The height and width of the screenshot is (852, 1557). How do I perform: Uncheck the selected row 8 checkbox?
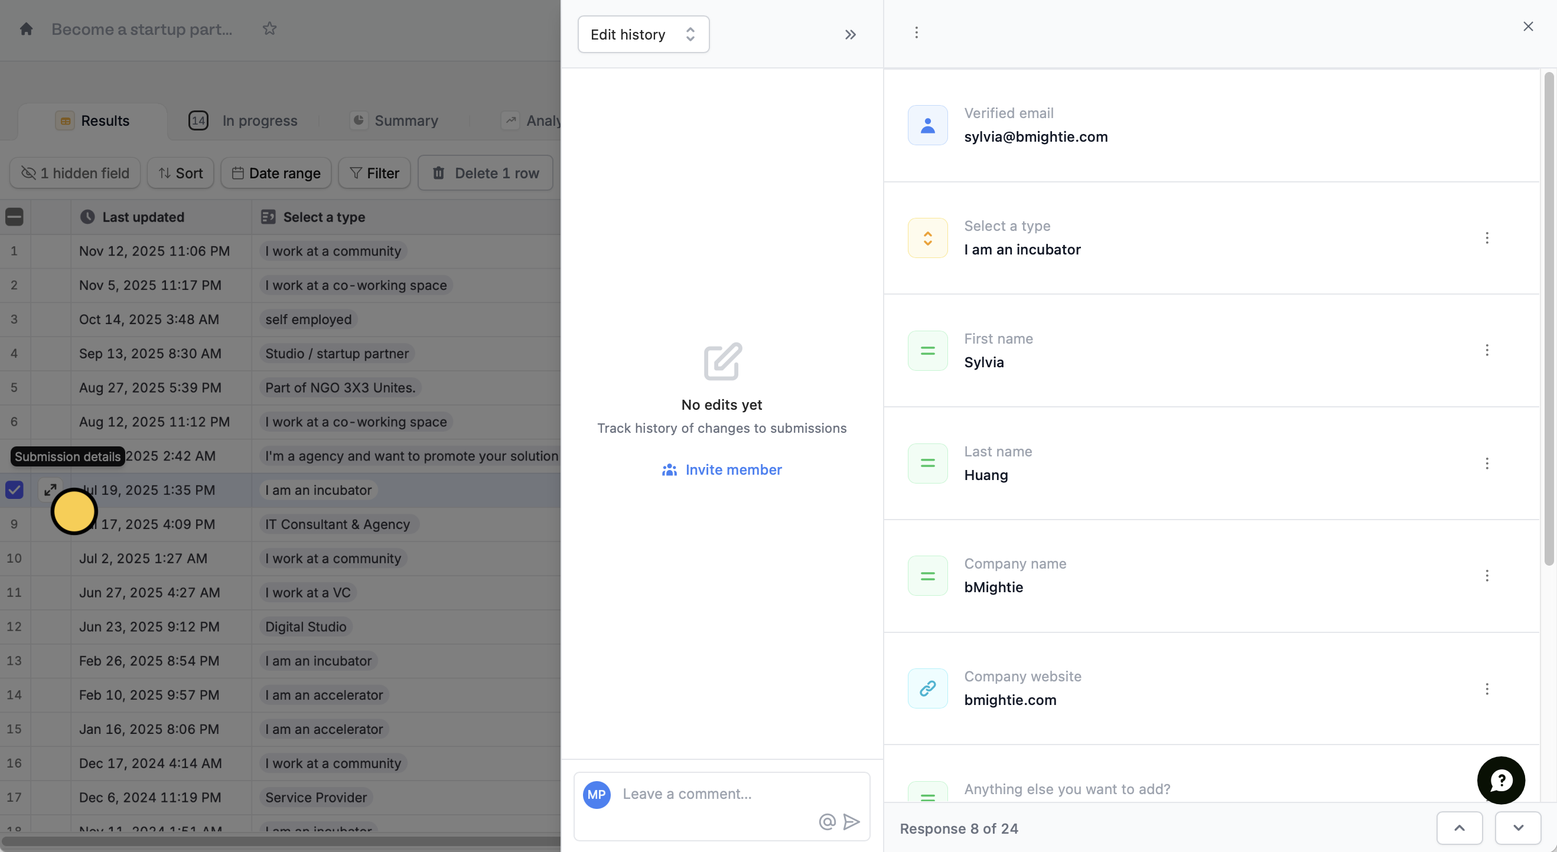[x=15, y=489]
